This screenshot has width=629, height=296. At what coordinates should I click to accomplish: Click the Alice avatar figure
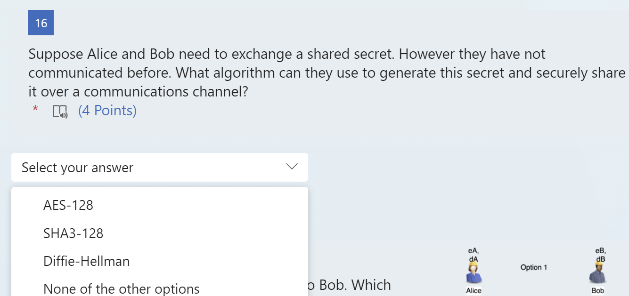pyautogui.click(x=473, y=273)
